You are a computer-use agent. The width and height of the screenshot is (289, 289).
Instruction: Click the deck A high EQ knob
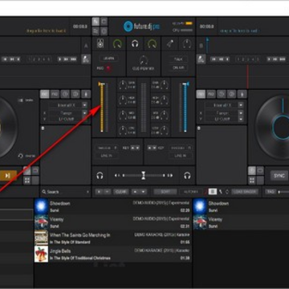[x=123, y=100]
